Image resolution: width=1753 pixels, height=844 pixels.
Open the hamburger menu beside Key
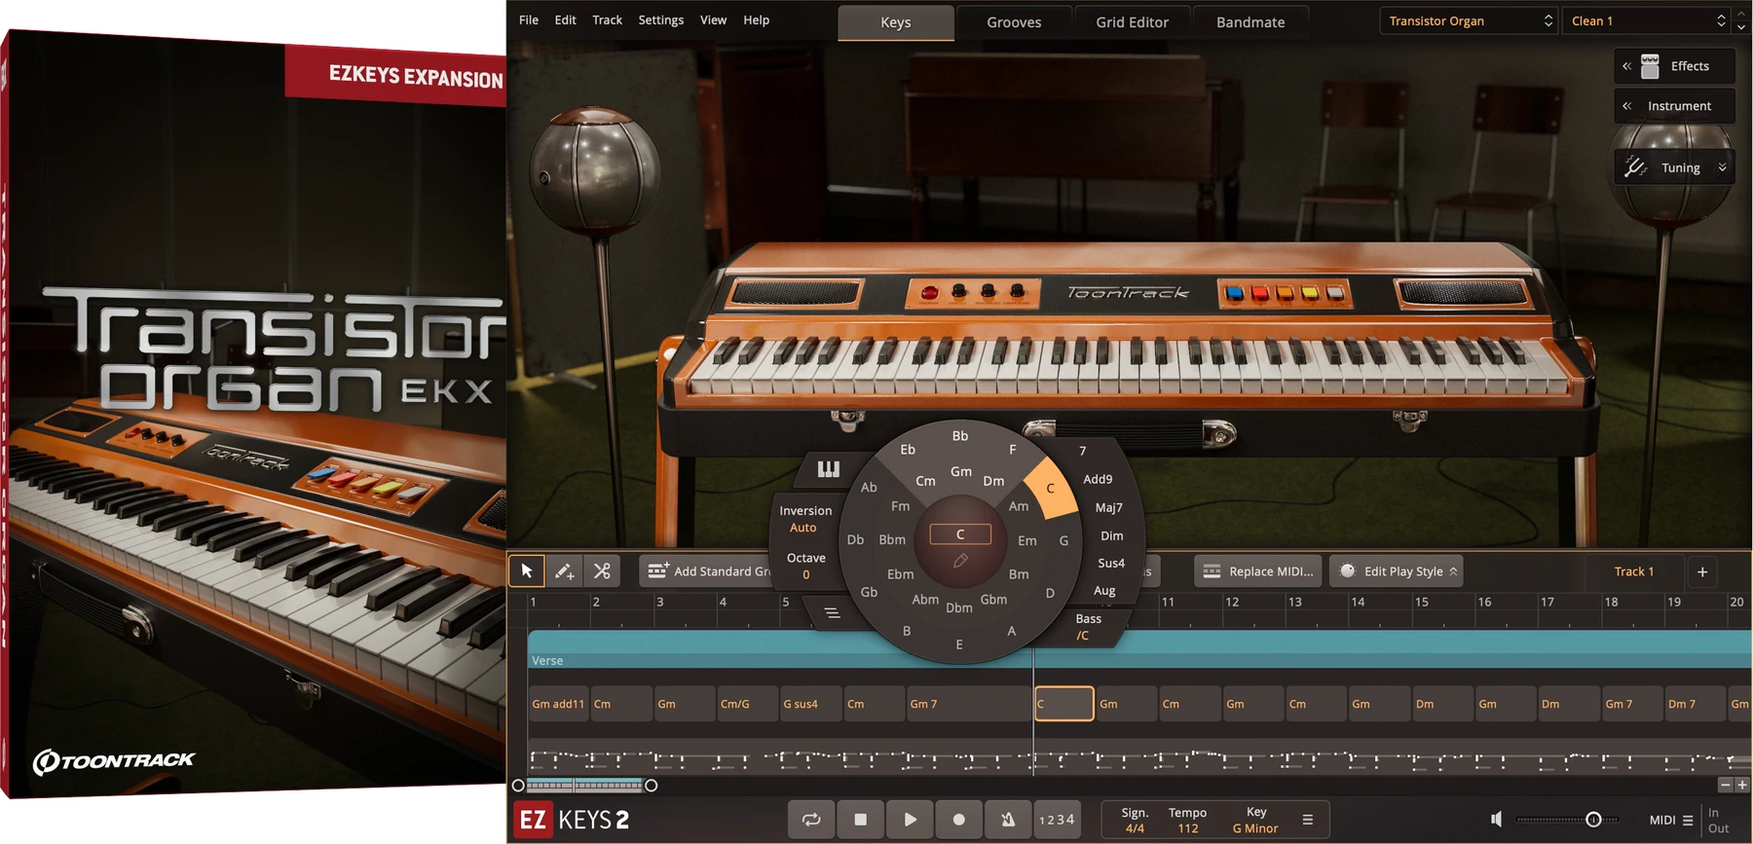(1308, 820)
